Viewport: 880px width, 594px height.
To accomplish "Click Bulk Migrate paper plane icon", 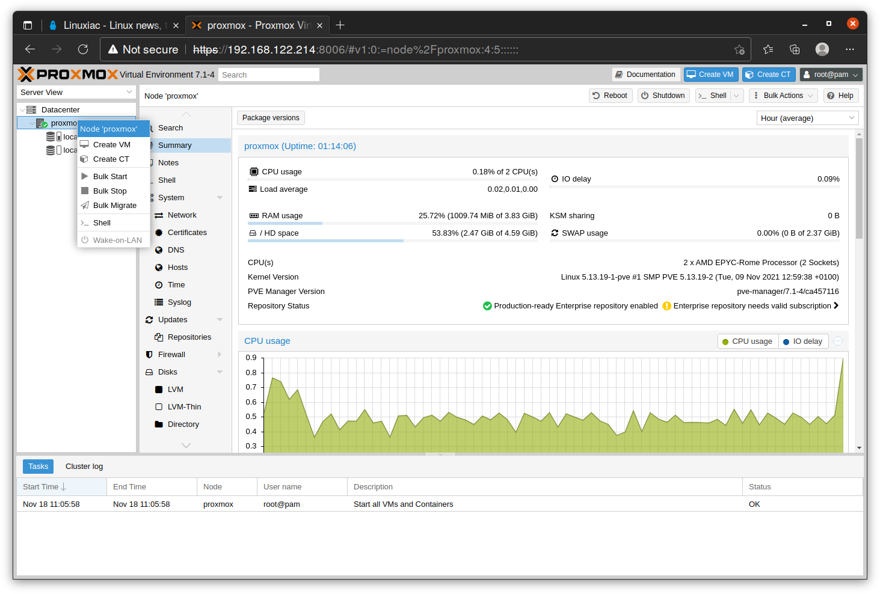I will 85,206.
